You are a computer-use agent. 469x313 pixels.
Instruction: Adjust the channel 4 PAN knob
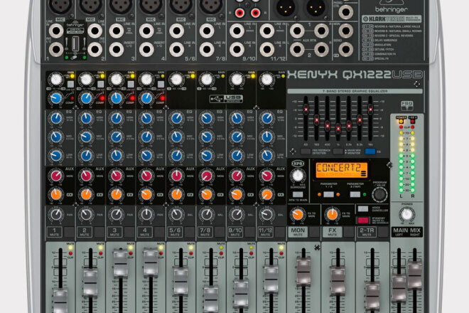pyautogui.click(x=146, y=215)
